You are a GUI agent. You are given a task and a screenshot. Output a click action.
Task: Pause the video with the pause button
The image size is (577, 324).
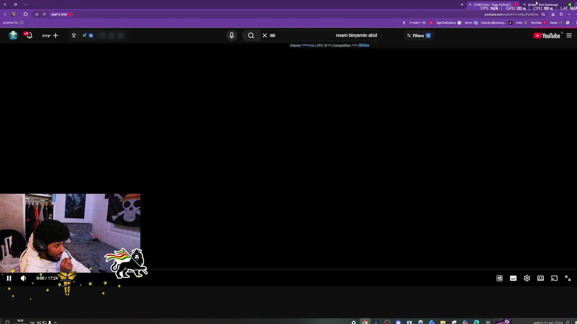pos(9,278)
